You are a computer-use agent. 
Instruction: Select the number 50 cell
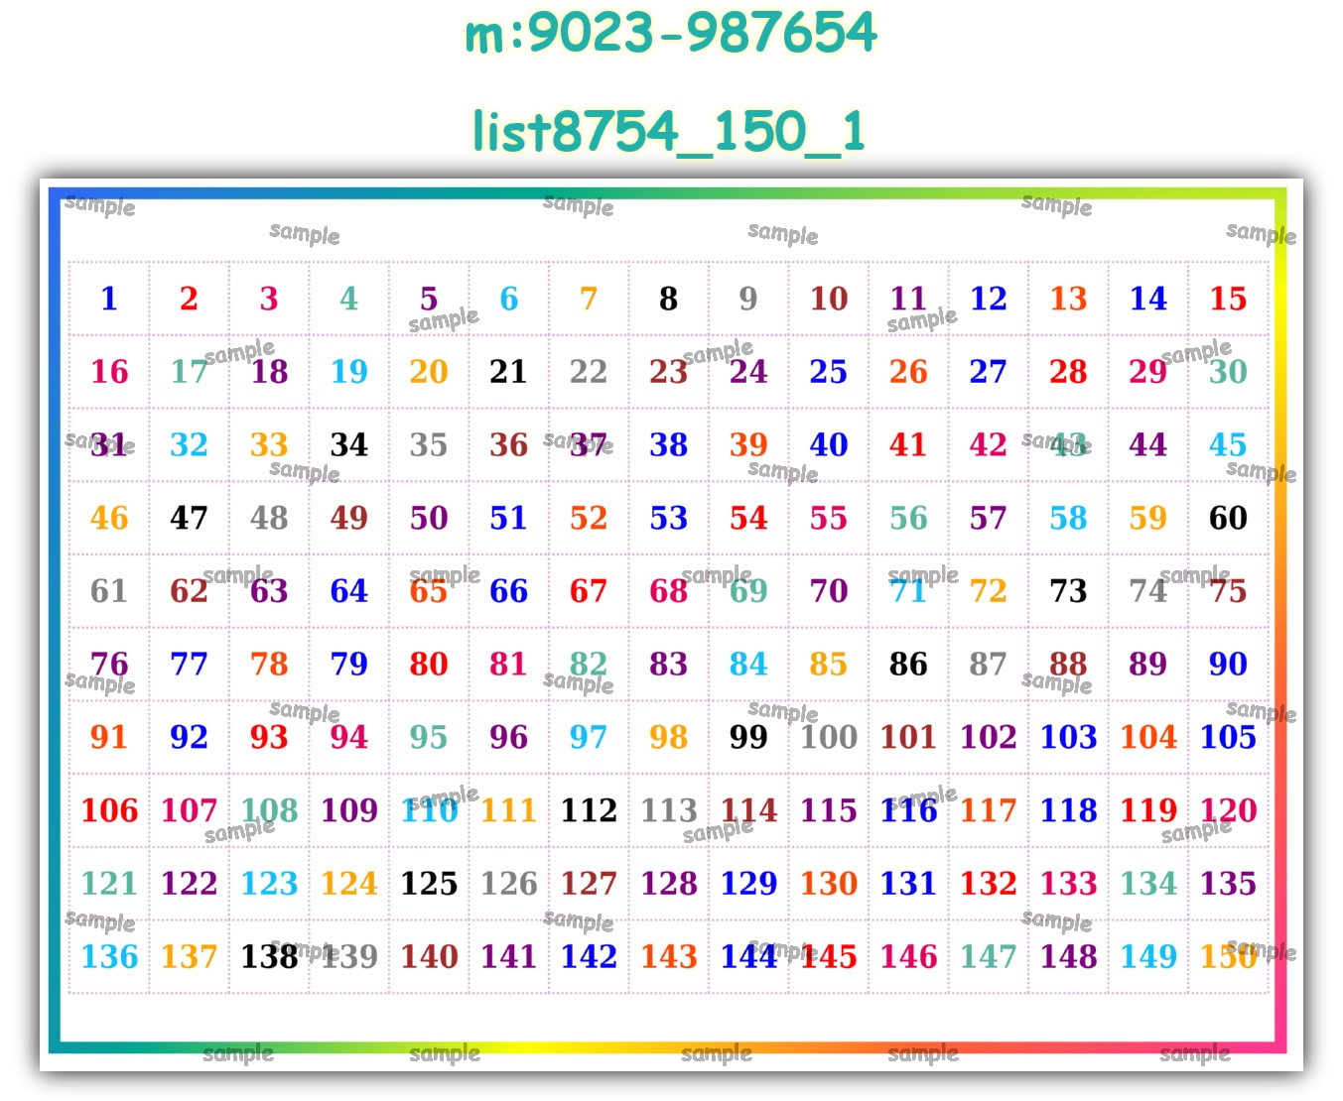click(x=429, y=518)
